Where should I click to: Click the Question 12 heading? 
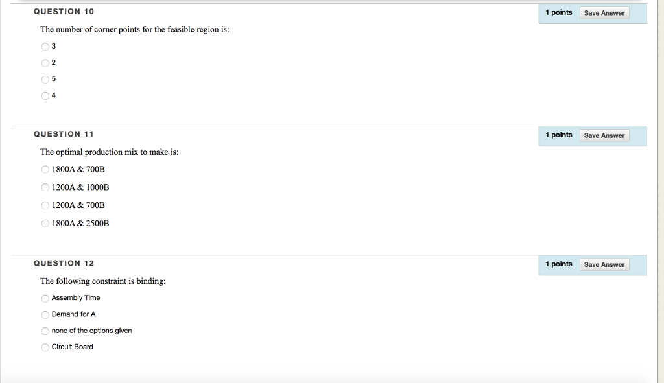(64, 263)
